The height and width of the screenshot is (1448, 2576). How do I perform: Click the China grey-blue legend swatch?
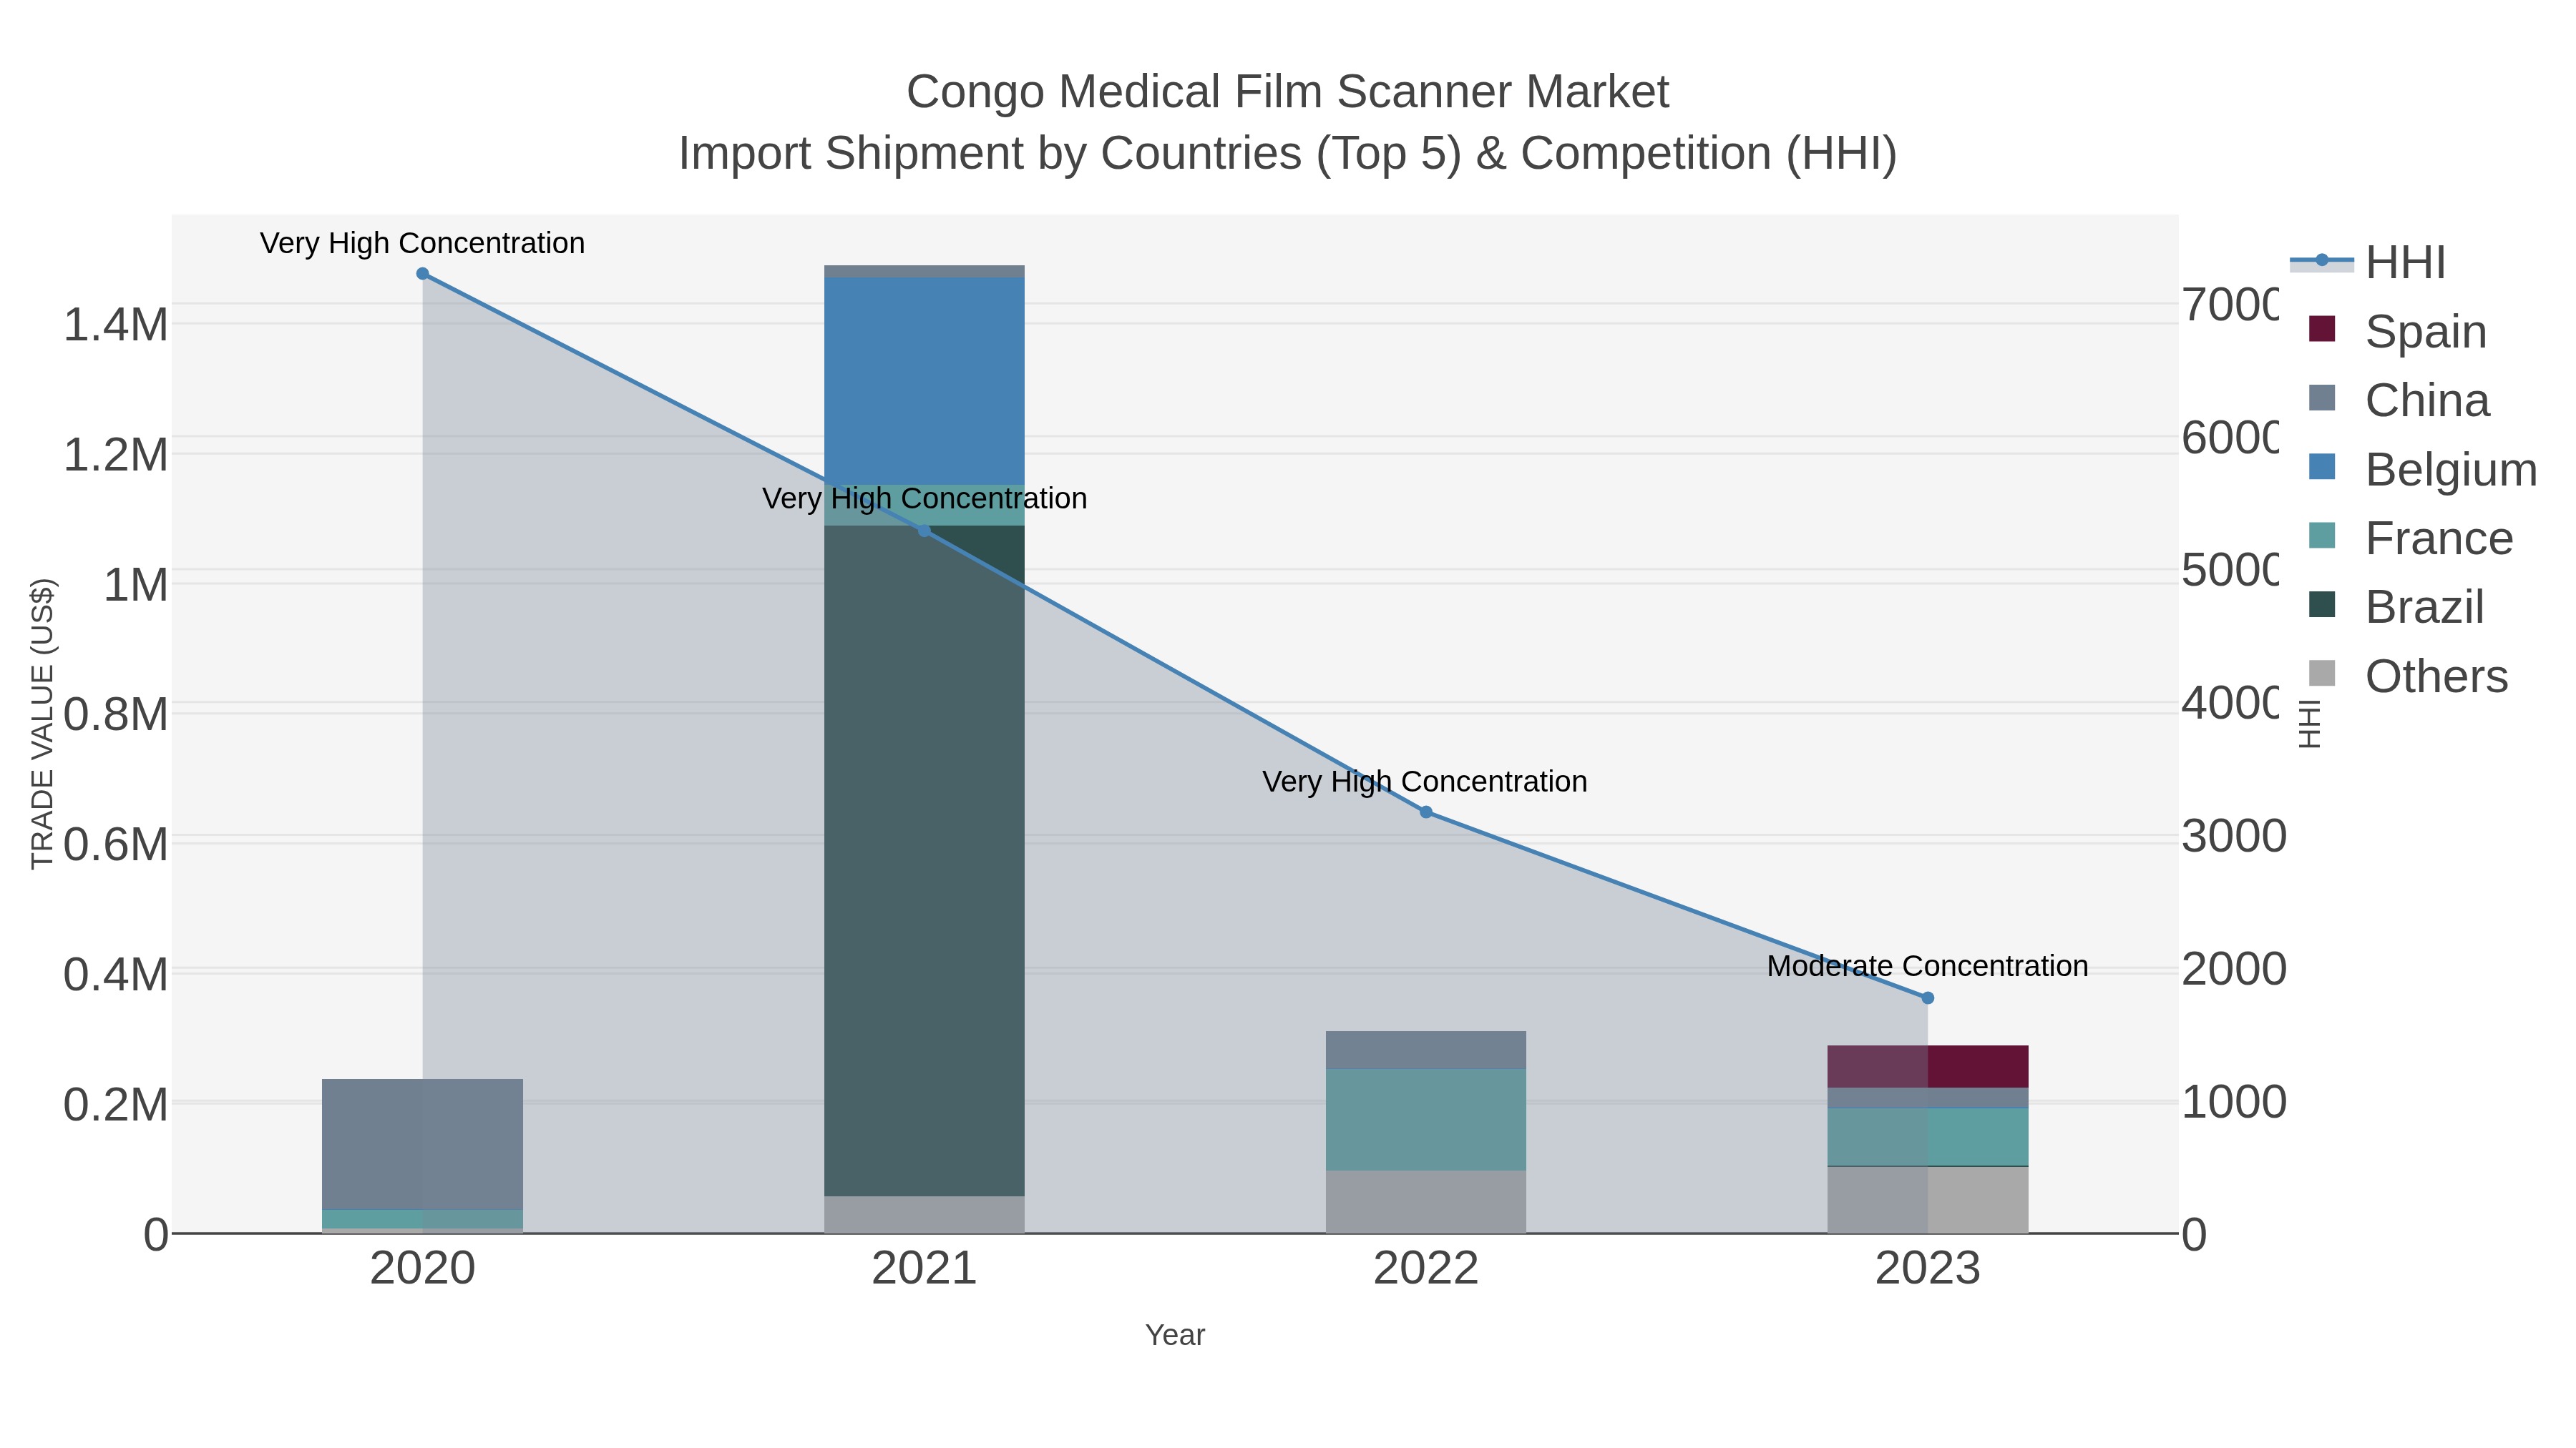[x=2322, y=398]
